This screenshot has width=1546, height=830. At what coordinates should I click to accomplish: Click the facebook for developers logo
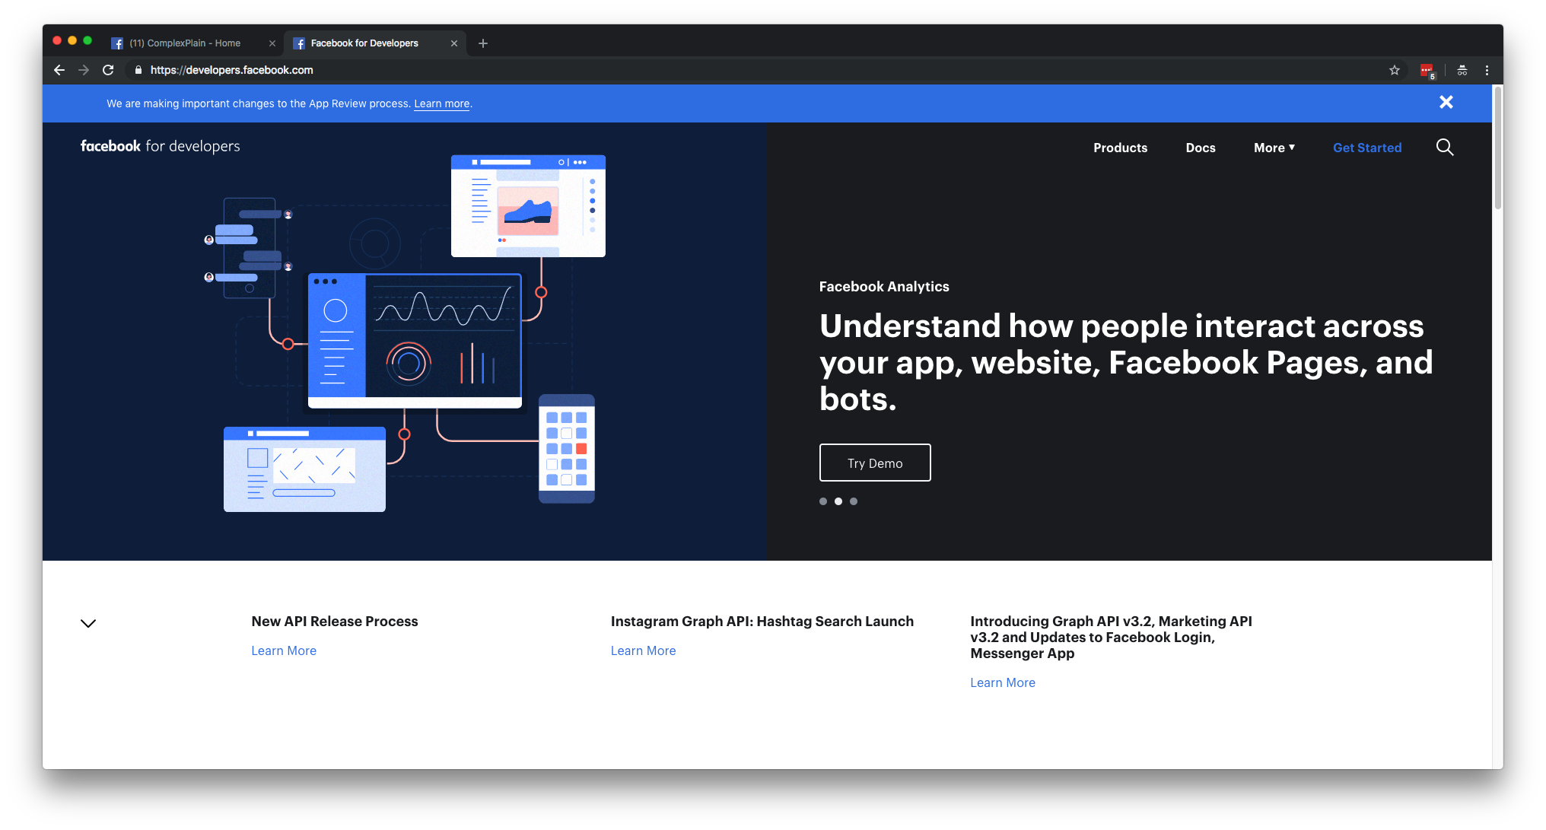[x=160, y=145]
